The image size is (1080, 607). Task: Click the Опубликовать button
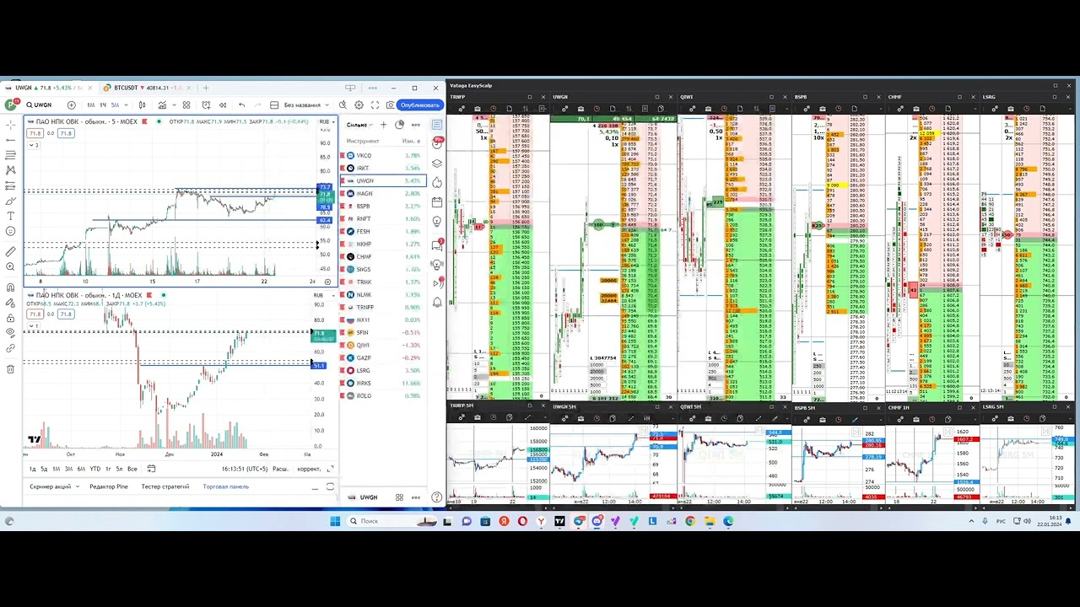click(x=420, y=105)
